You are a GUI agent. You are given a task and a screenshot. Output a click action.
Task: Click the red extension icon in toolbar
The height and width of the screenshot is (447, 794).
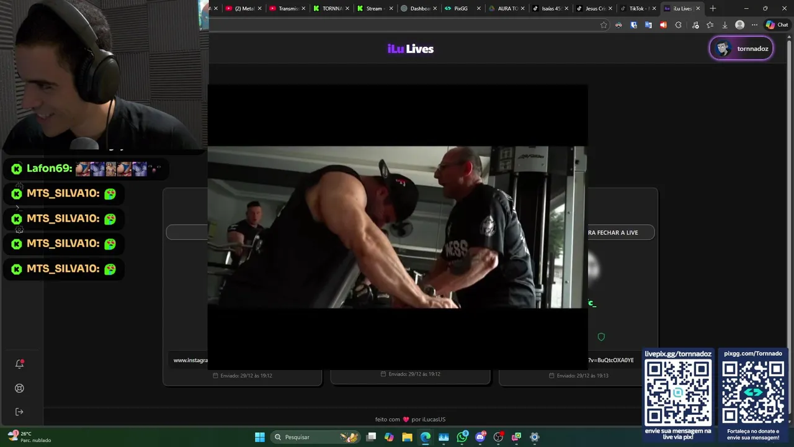(x=663, y=25)
